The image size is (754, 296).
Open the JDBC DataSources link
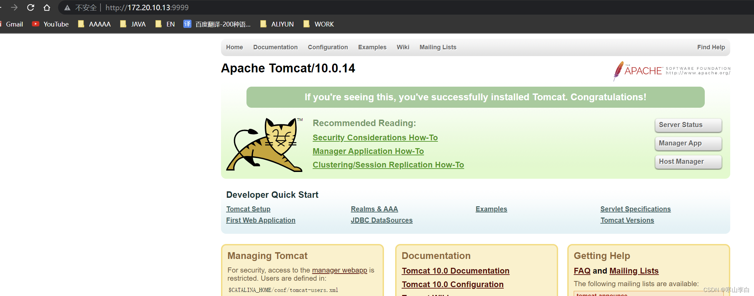click(382, 220)
